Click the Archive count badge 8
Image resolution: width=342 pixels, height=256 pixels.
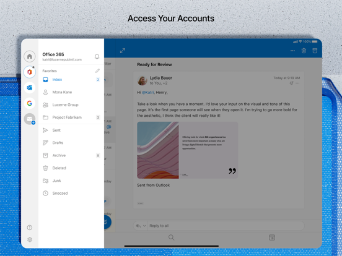(98, 155)
